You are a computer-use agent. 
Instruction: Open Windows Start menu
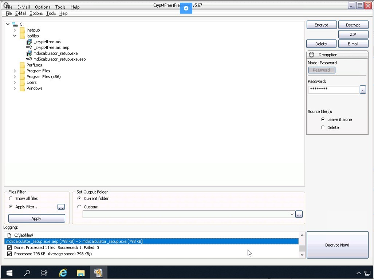coord(9,272)
